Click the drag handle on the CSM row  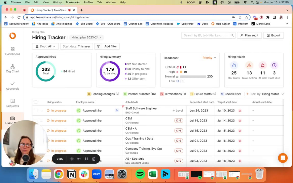pyautogui.click(x=41, y=121)
